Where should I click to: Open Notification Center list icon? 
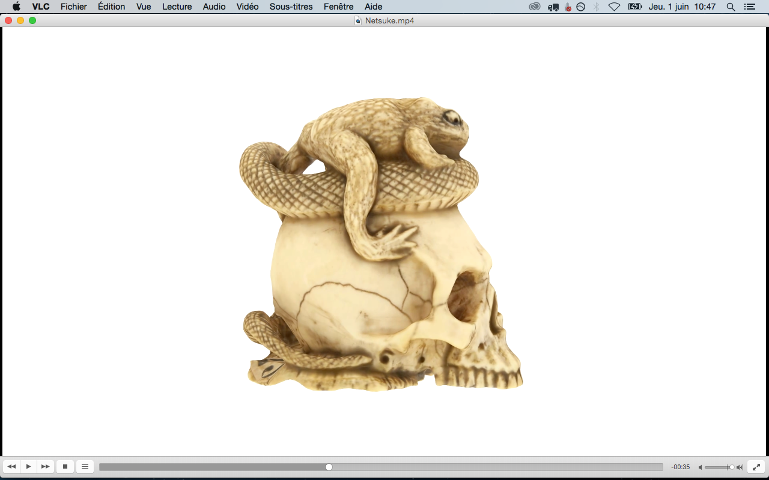pos(749,7)
